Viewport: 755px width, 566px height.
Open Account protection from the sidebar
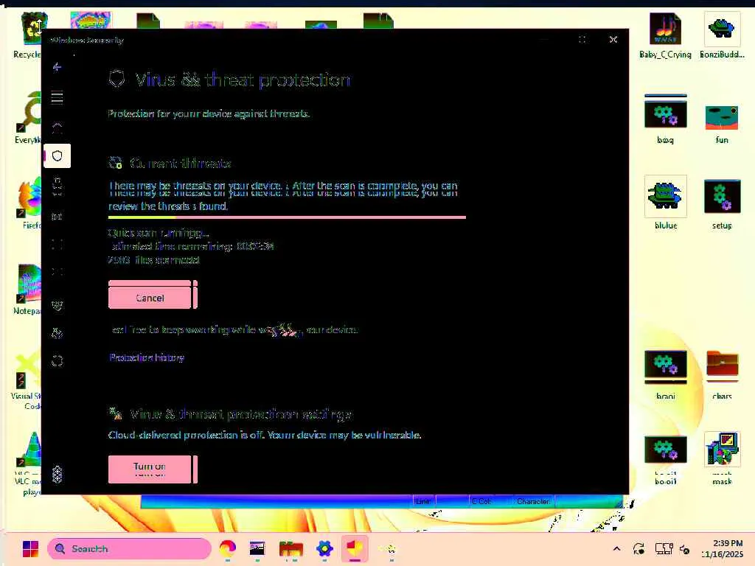coord(57,186)
